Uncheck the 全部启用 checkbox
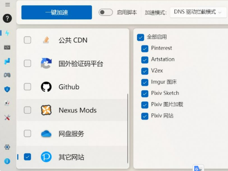The height and width of the screenshot is (171, 228). [x=141, y=37]
